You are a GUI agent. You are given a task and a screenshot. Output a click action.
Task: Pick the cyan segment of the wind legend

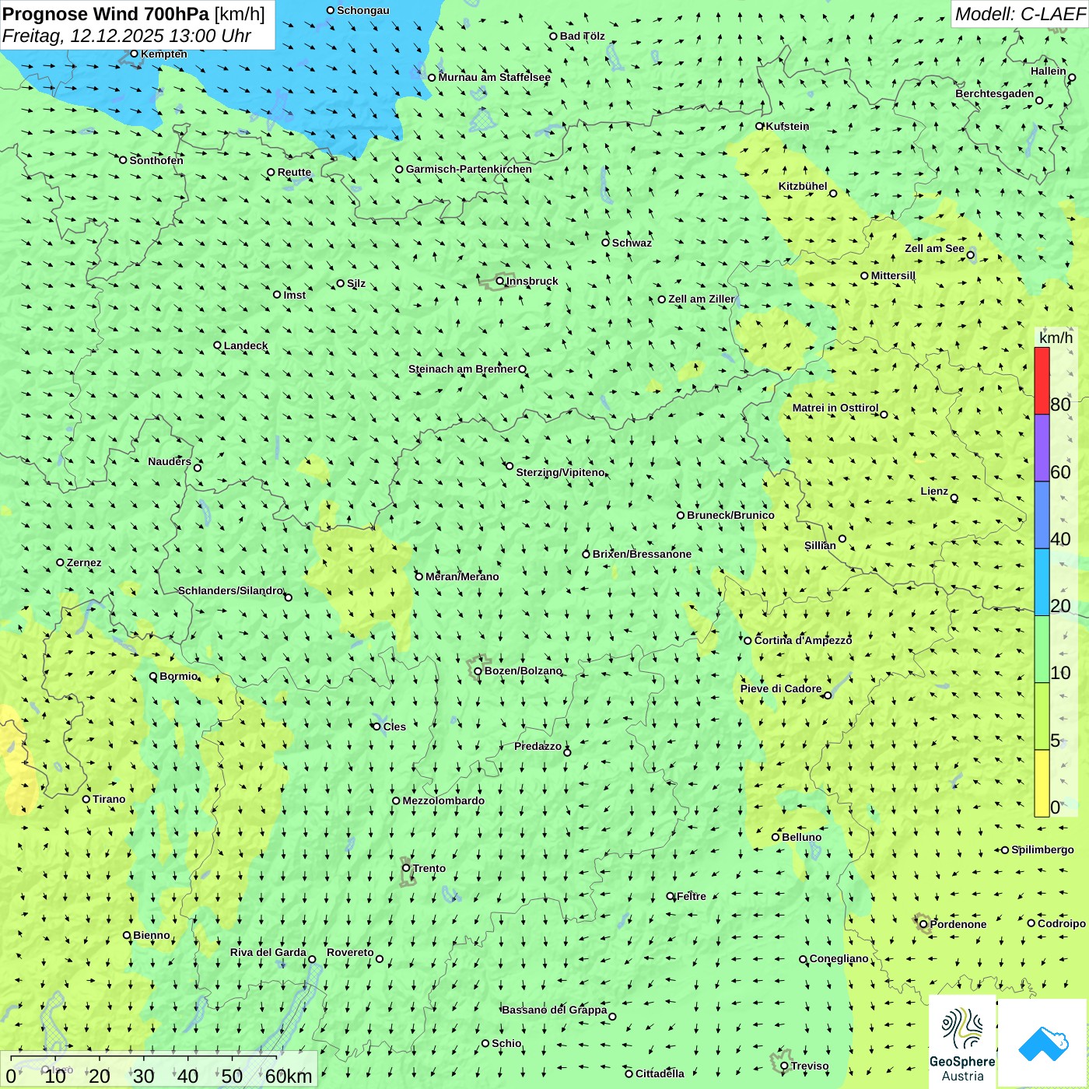pos(1042,583)
